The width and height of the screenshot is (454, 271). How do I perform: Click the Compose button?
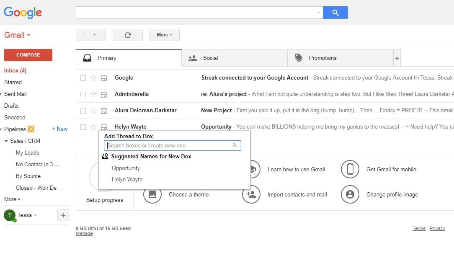point(28,55)
